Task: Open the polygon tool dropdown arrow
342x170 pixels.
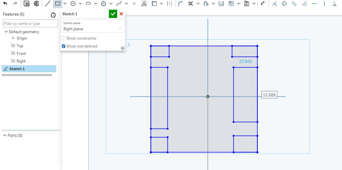Action: point(111,4)
